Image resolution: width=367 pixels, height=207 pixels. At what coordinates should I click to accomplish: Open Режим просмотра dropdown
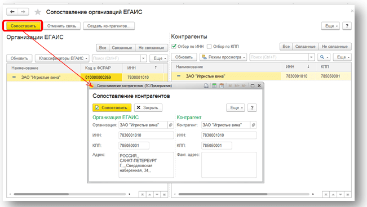[x=223, y=57]
